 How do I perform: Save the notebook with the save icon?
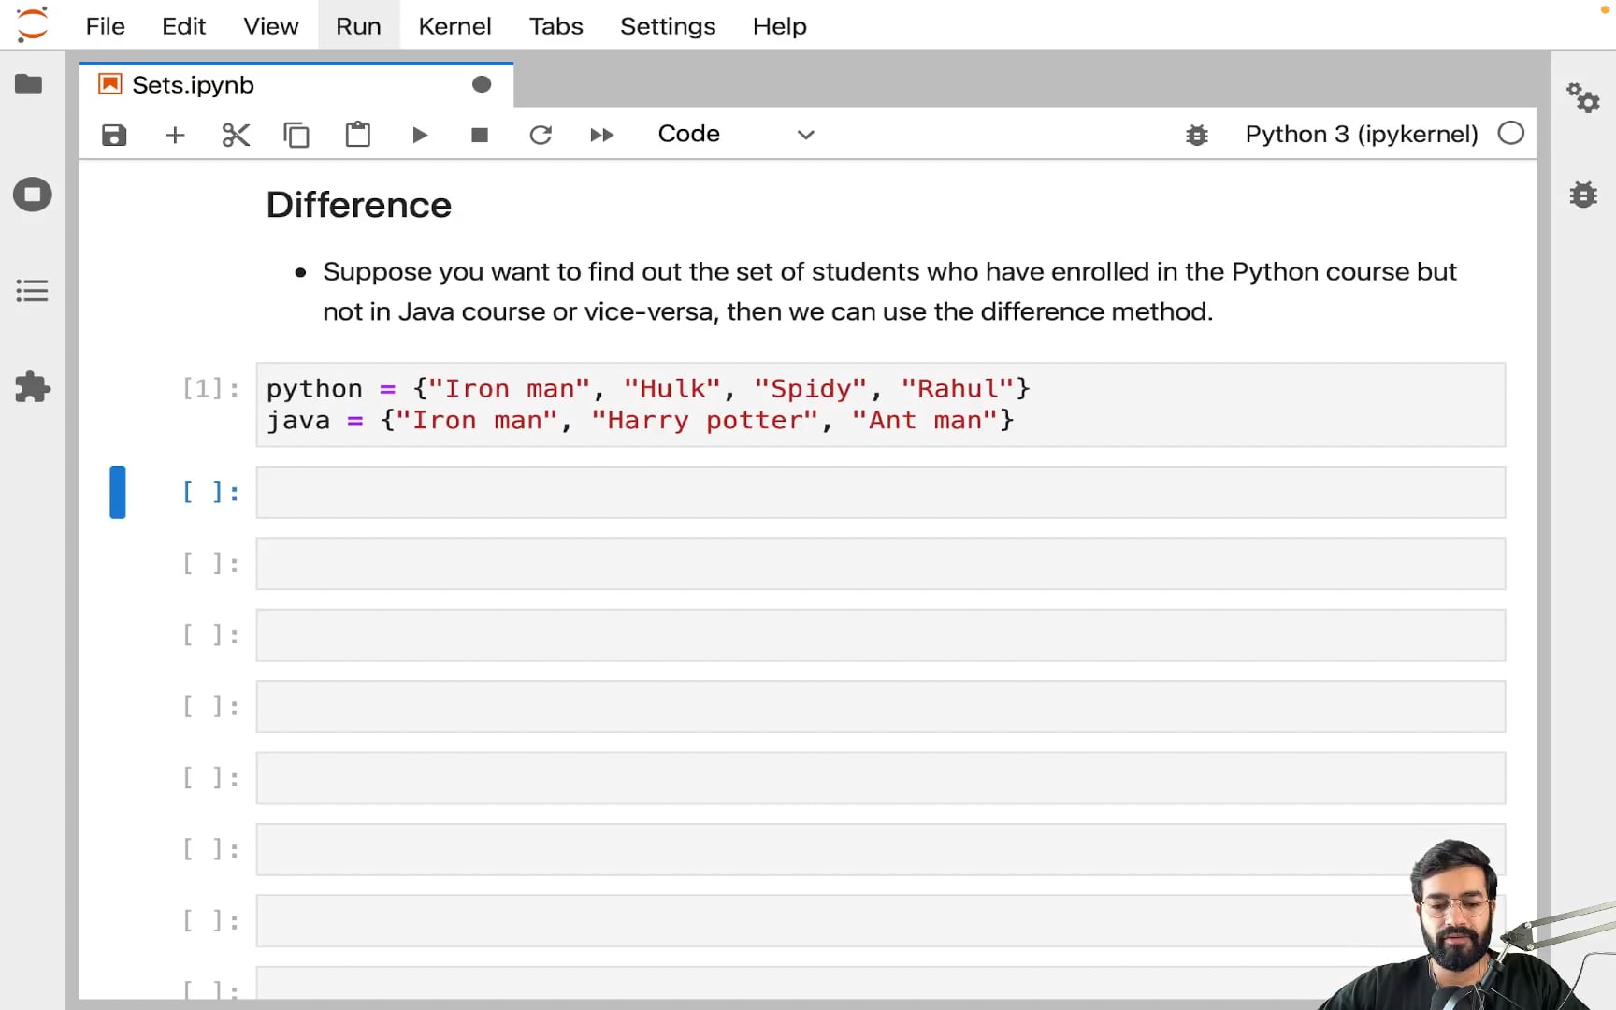coord(114,136)
